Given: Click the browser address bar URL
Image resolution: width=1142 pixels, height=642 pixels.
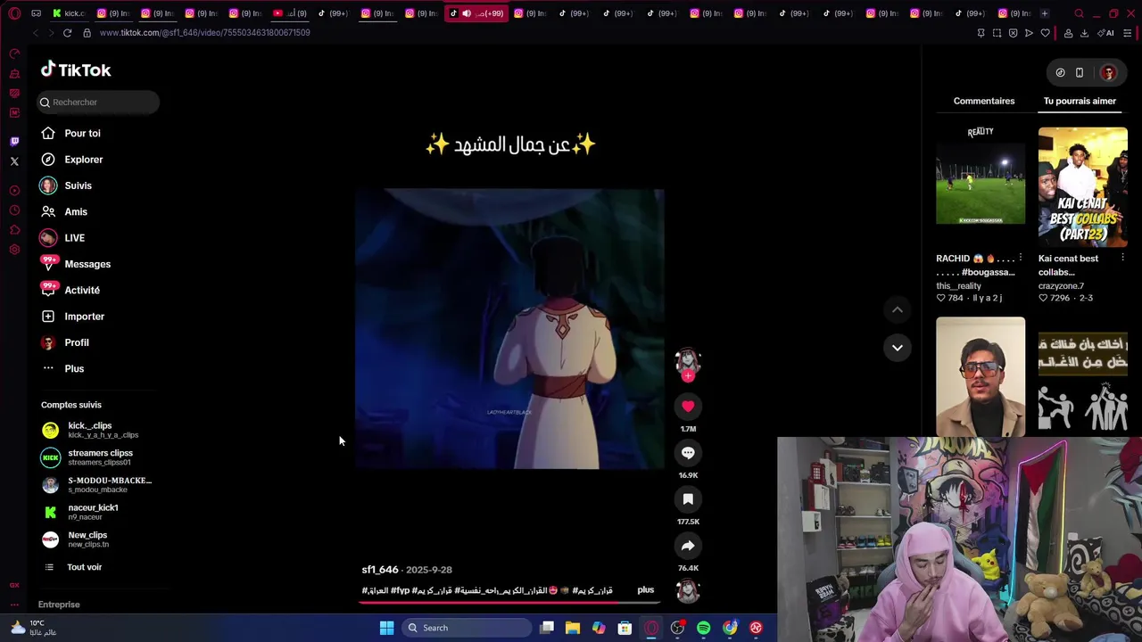Looking at the screenshot, I should point(204,33).
